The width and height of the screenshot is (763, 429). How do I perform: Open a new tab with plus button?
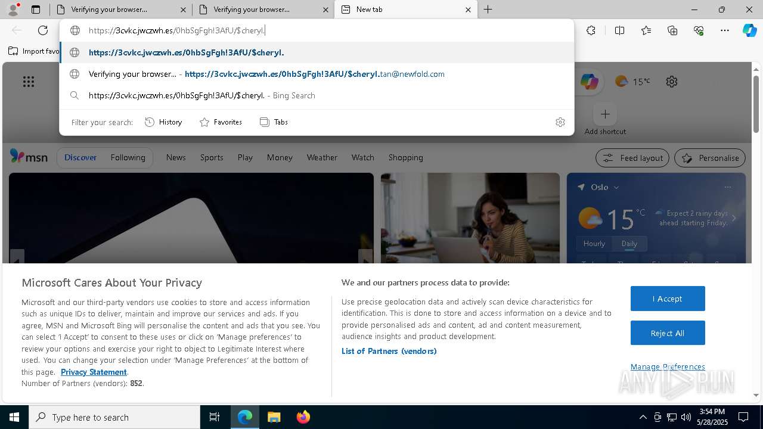click(x=488, y=10)
